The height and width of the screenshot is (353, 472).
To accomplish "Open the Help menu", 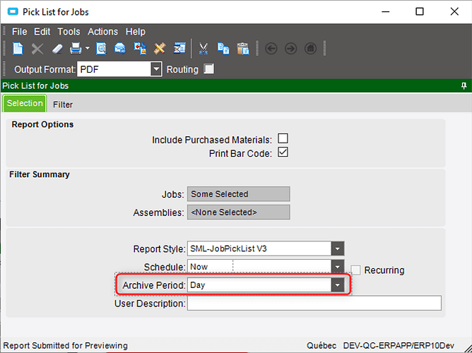I will [x=136, y=32].
